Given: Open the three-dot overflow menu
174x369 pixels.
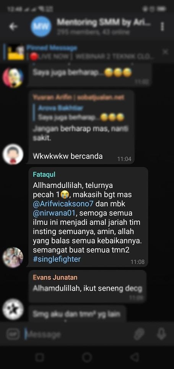Looking at the screenshot, I should [163, 27].
